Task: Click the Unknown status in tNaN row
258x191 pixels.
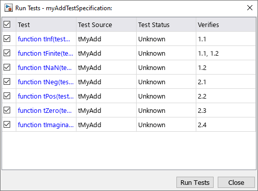Action: tap(151, 68)
